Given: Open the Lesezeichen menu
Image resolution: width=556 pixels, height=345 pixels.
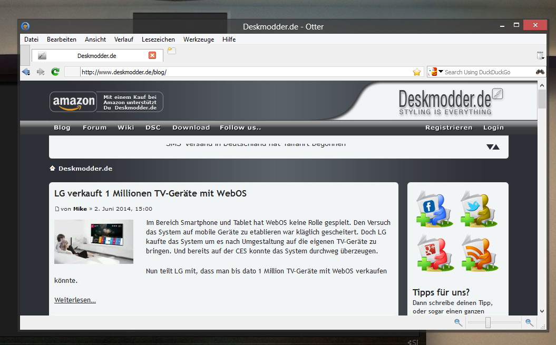Looking at the screenshot, I should [x=158, y=40].
